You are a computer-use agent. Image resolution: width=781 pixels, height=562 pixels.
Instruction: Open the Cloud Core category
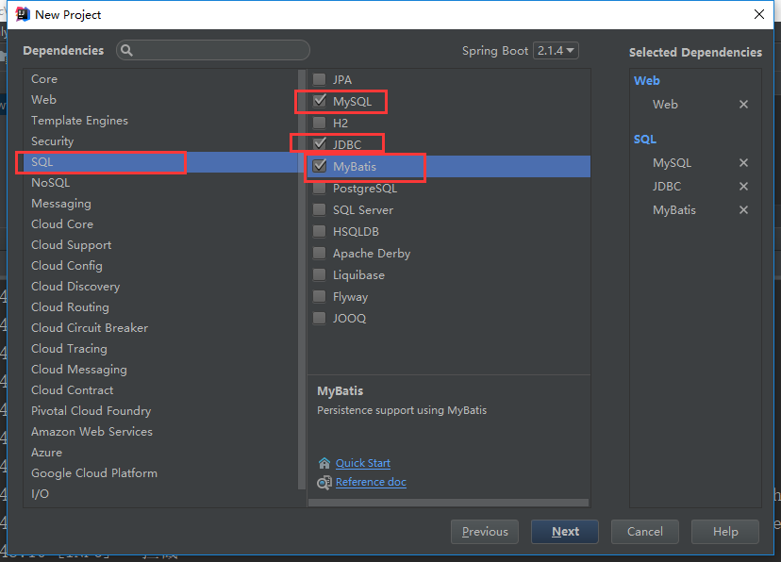(160, 224)
